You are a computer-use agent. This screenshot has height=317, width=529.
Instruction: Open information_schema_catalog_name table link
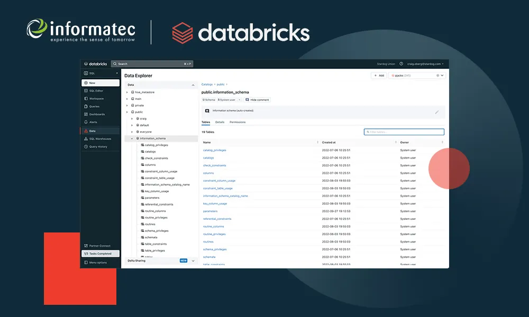click(x=225, y=195)
